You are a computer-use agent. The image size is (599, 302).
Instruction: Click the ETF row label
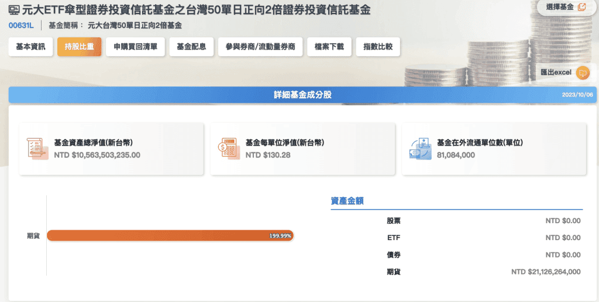tap(394, 238)
